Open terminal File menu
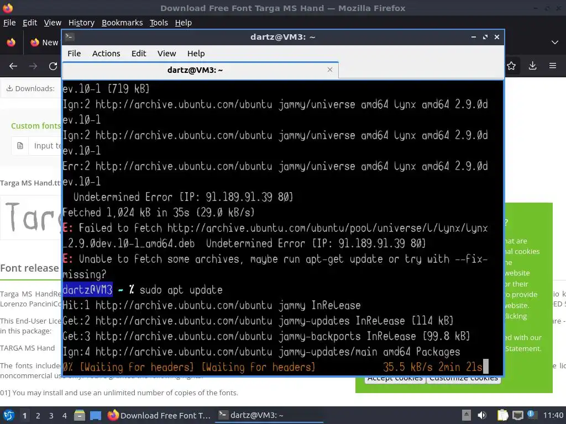 (74, 54)
